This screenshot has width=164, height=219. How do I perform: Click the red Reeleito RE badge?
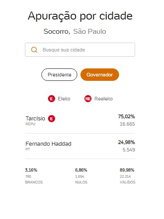(x=88, y=99)
